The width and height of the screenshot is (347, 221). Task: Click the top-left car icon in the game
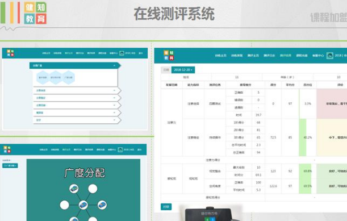pyautogui.click(x=74, y=189)
